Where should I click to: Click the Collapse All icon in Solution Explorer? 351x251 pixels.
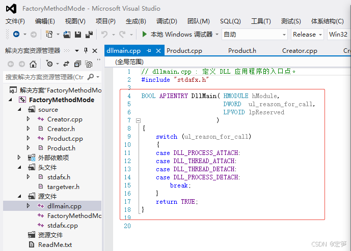pyautogui.click(x=77, y=64)
